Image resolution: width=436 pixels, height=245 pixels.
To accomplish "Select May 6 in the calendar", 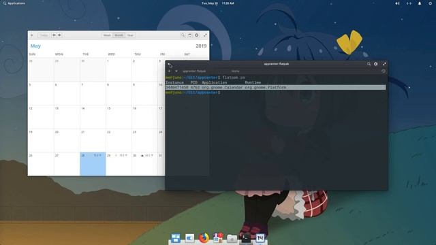I will pyautogui.click(x=67, y=93).
